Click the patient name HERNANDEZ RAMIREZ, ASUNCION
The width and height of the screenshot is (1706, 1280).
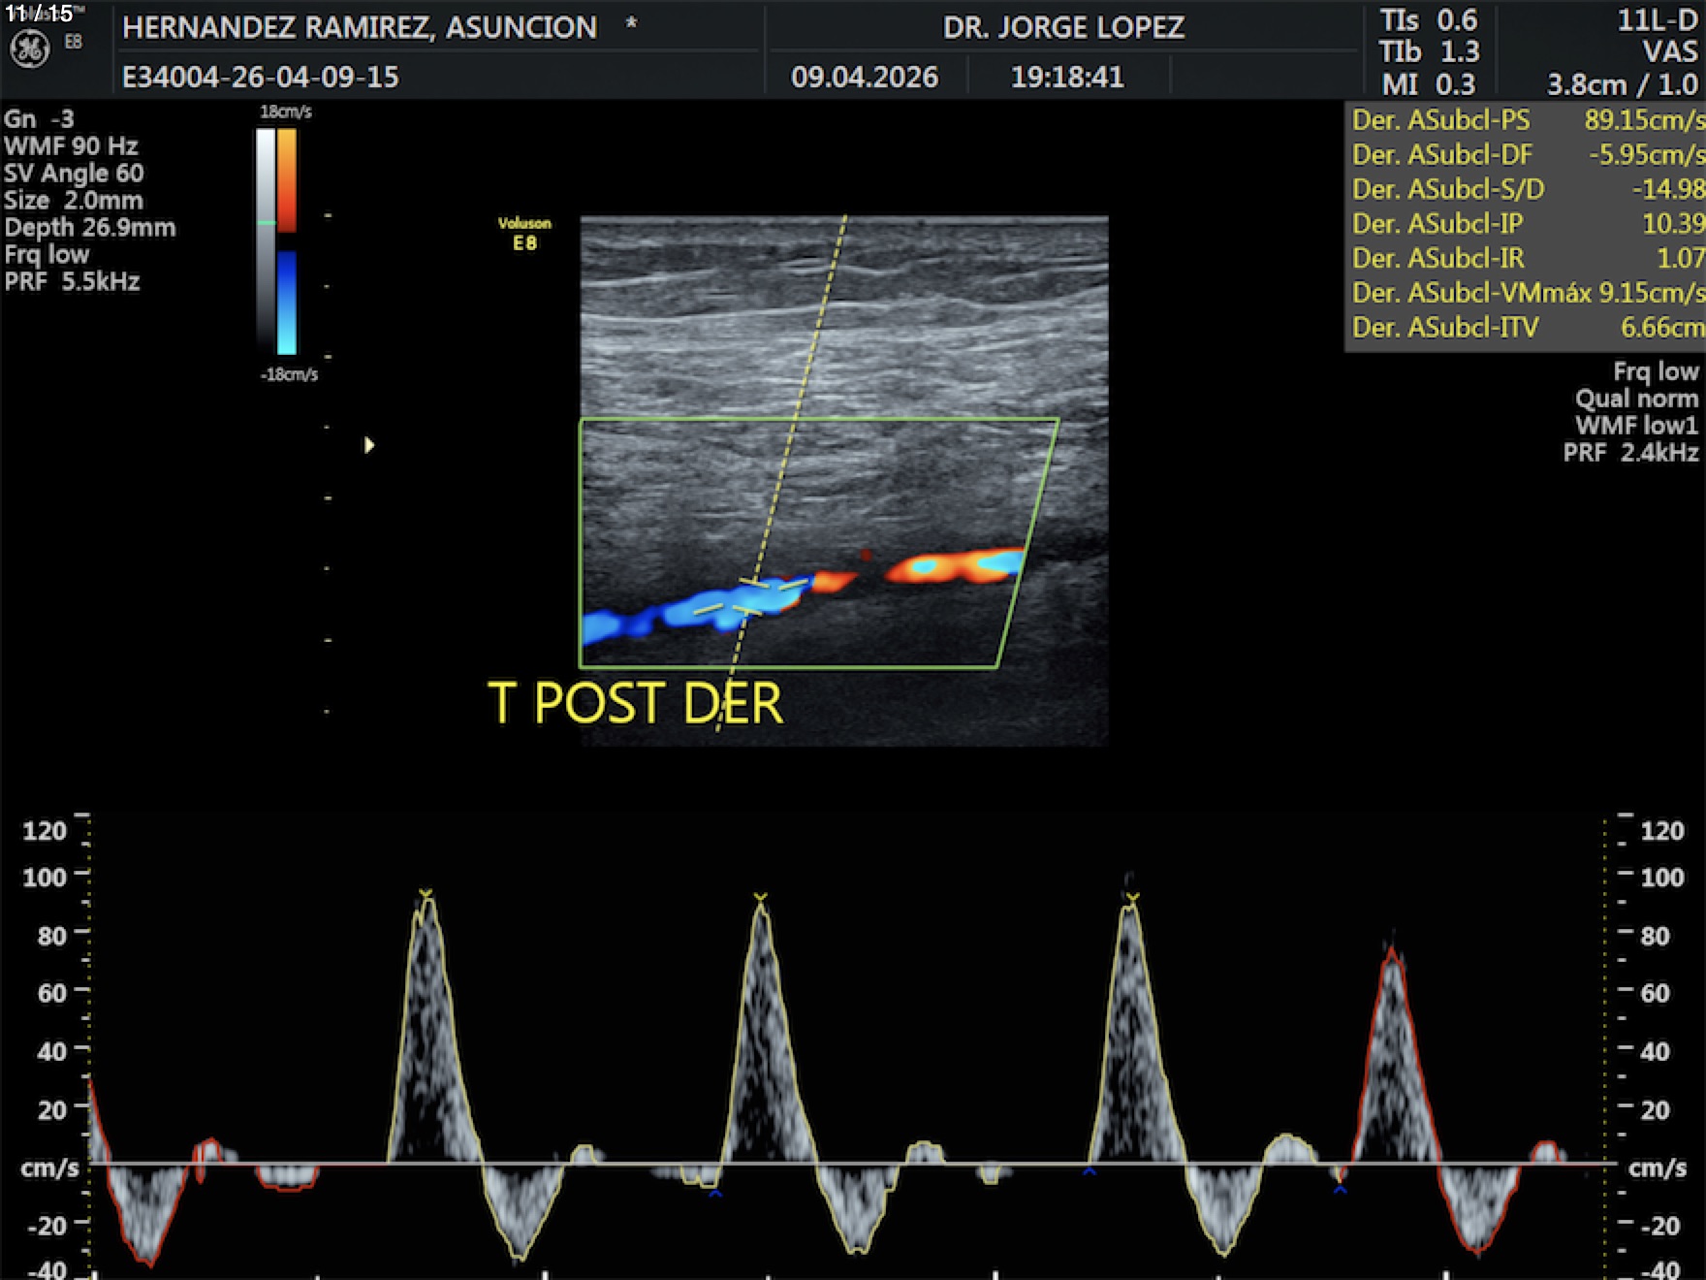360,27
